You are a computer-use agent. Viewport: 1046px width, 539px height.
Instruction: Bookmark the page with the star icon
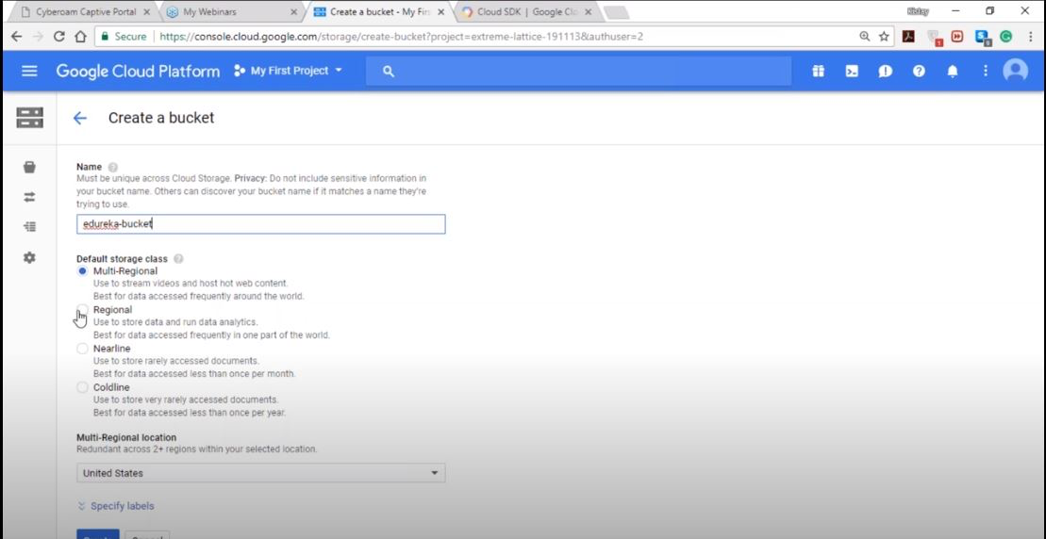(884, 37)
